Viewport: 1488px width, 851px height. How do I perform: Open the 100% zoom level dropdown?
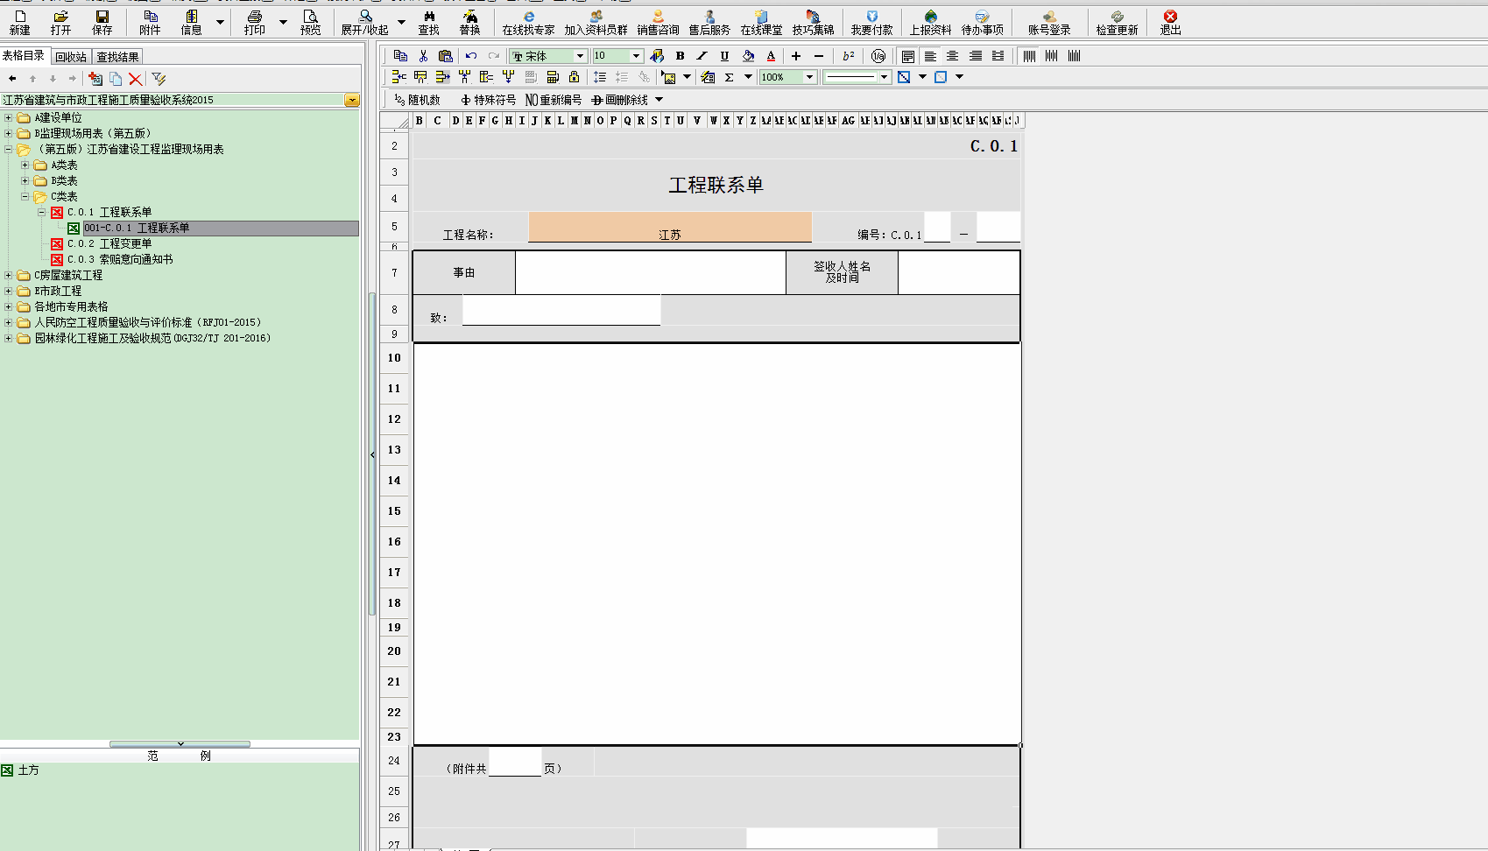(809, 77)
